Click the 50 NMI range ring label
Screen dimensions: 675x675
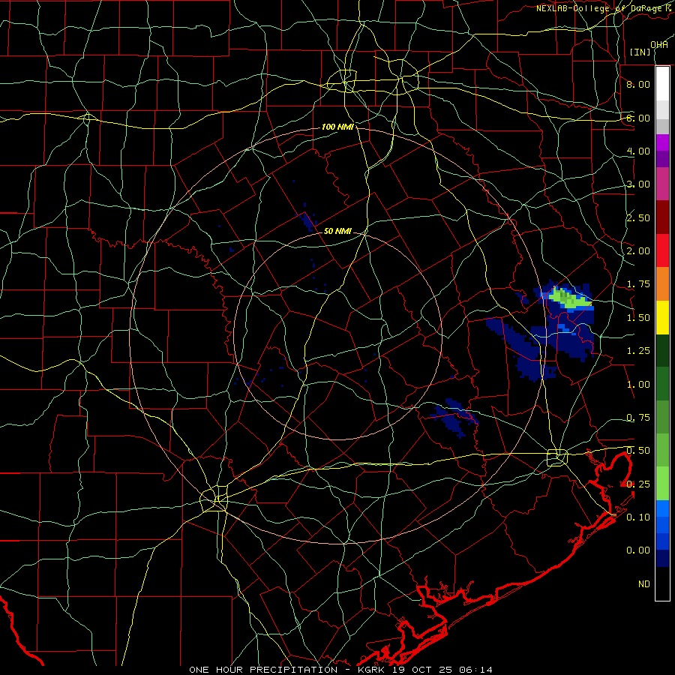(337, 231)
